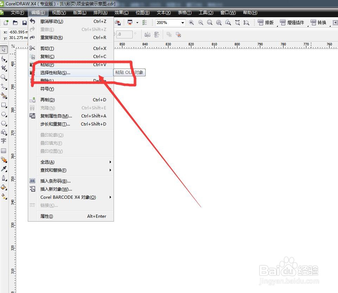Click the rotation angle input field
Viewport: 338px width, 293px height.
click(x=125, y=34)
